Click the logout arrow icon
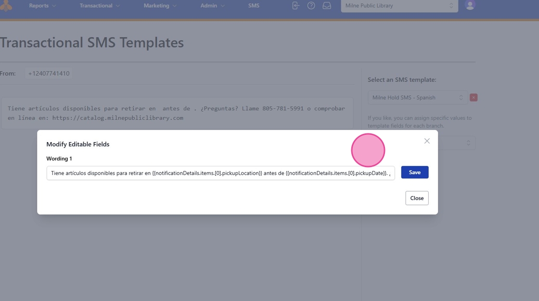The width and height of the screenshot is (539, 301). pyautogui.click(x=295, y=5)
